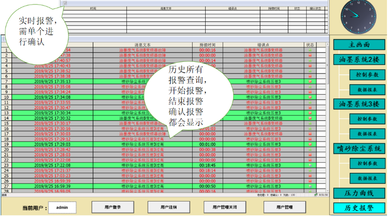Viewport: 388px width, 217px height.
Task: Click the status icon in alarm row 13
Action: click(310, 113)
